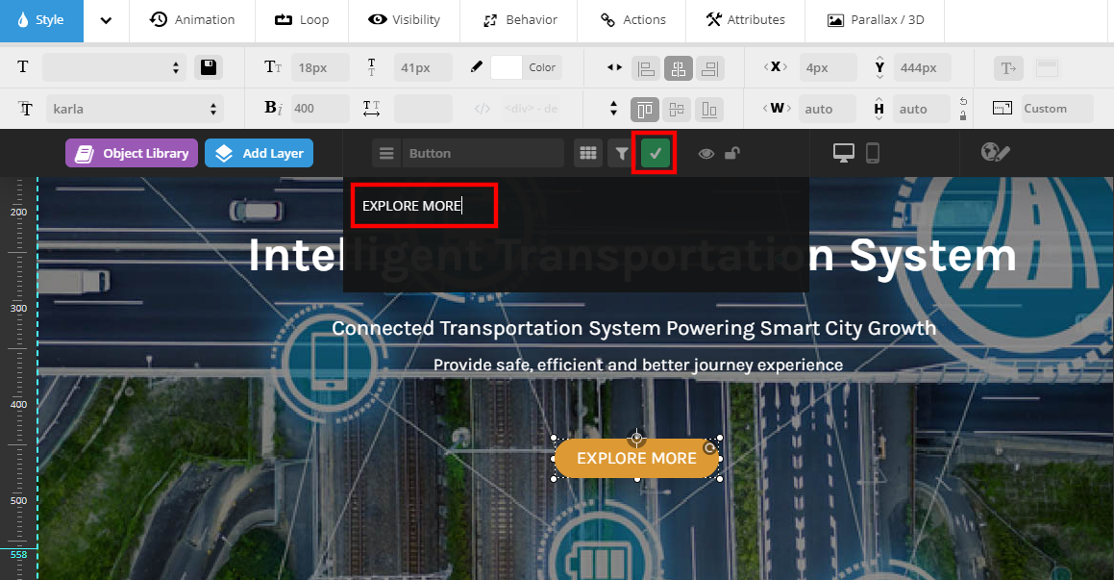Screen dimensions: 1114x580
Task: Click the pencil color edit icon
Action: pos(477,66)
